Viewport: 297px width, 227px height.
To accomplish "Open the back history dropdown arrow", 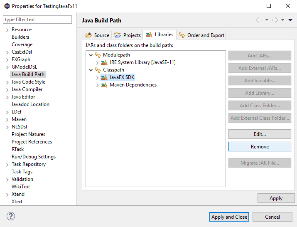I will [267, 20].
